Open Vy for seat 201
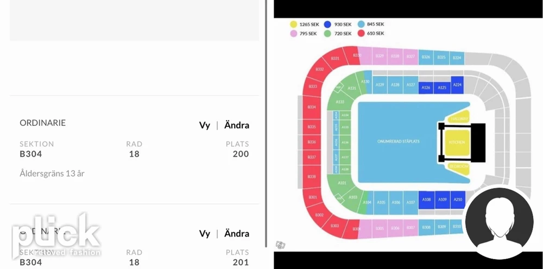 tap(204, 234)
